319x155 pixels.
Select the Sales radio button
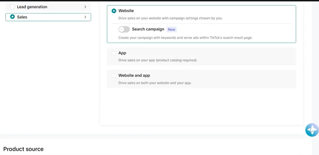click(12, 17)
